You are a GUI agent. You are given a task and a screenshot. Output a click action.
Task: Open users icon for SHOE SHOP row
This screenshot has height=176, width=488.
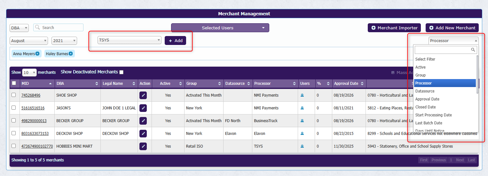(x=302, y=95)
